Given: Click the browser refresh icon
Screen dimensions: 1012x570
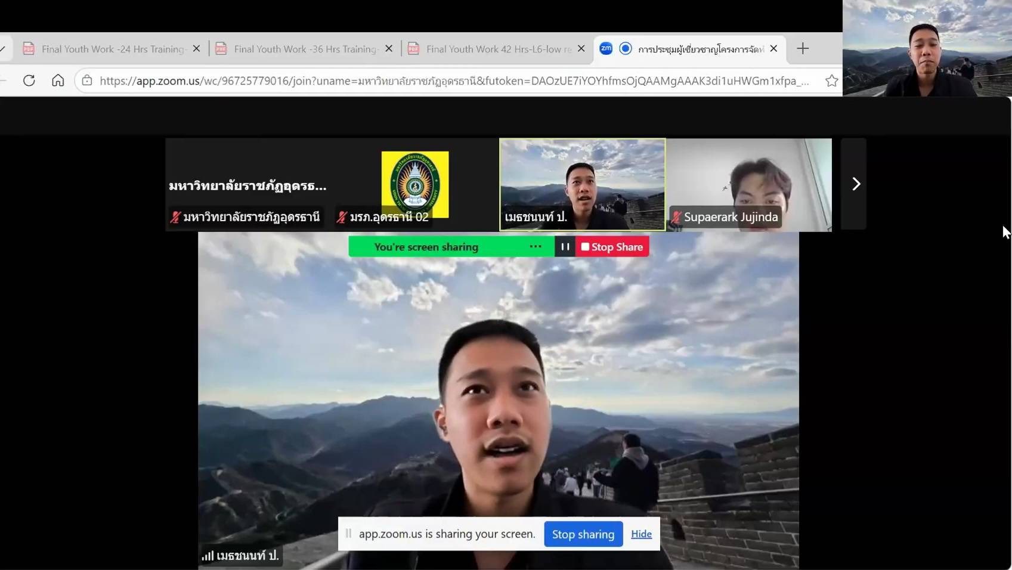Looking at the screenshot, I should [29, 80].
